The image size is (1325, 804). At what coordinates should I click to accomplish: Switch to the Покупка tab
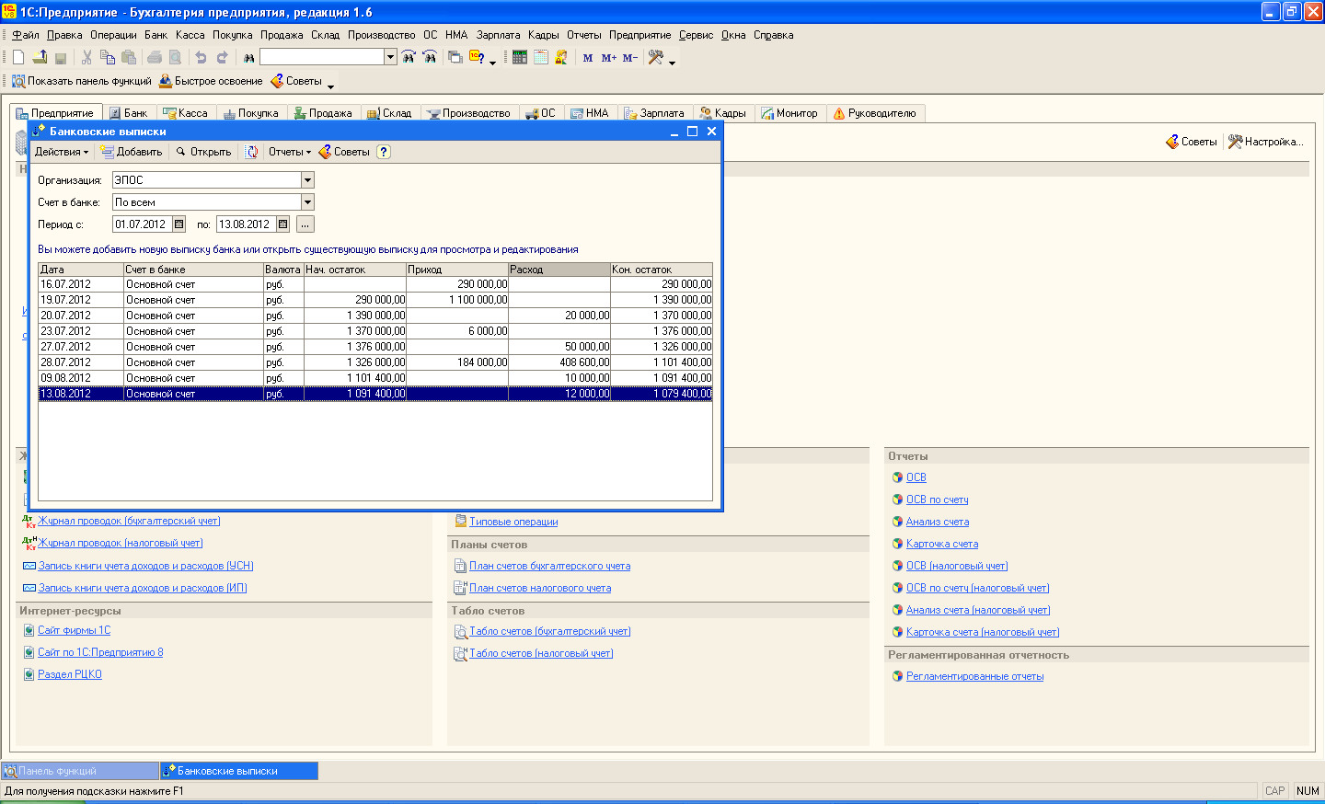[x=251, y=113]
